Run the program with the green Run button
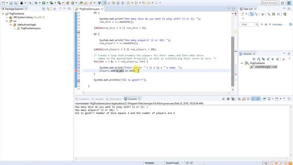 coord(43,3)
